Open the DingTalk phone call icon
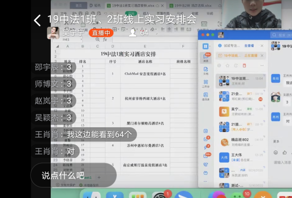 pyautogui.click(x=205, y=165)
